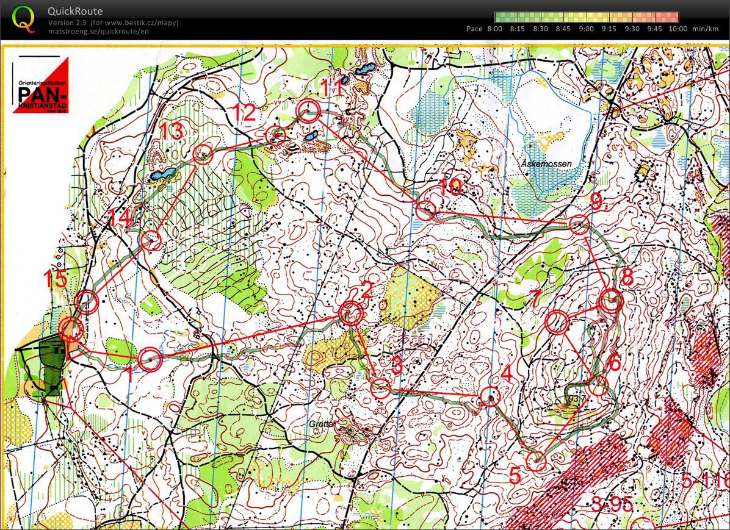This screenshot has width=730, height=530.
Task: Select the control 11 circle on the course
Action: click(x=308, y=111)
